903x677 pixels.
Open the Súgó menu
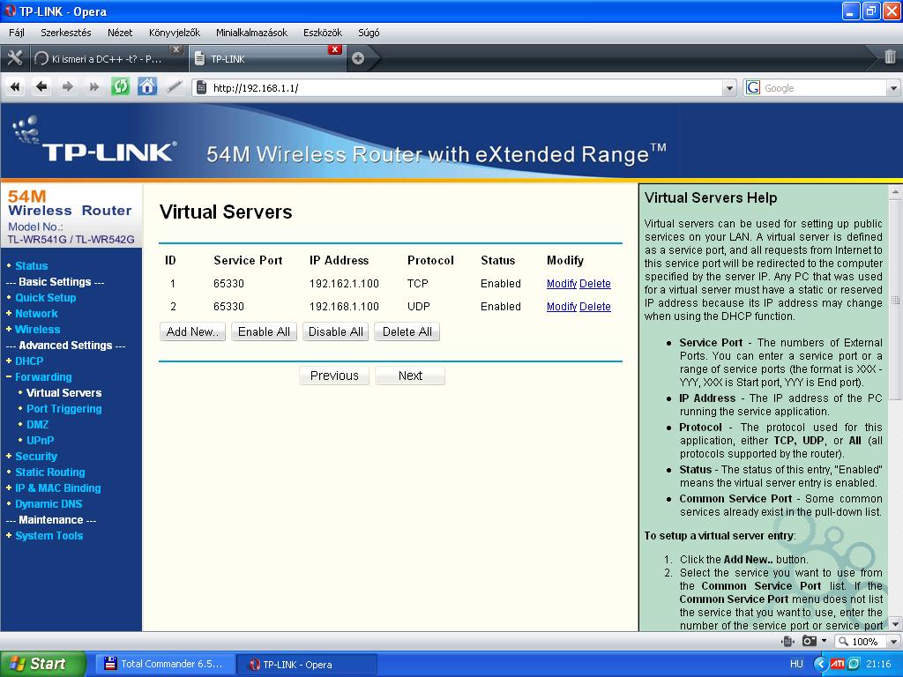pos(369,33)
